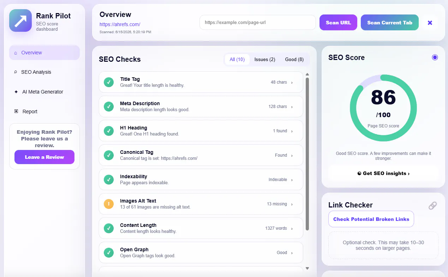Click the Rank Pilot arrow logo
The image size is (448, 277).
(x=20, y=20)
